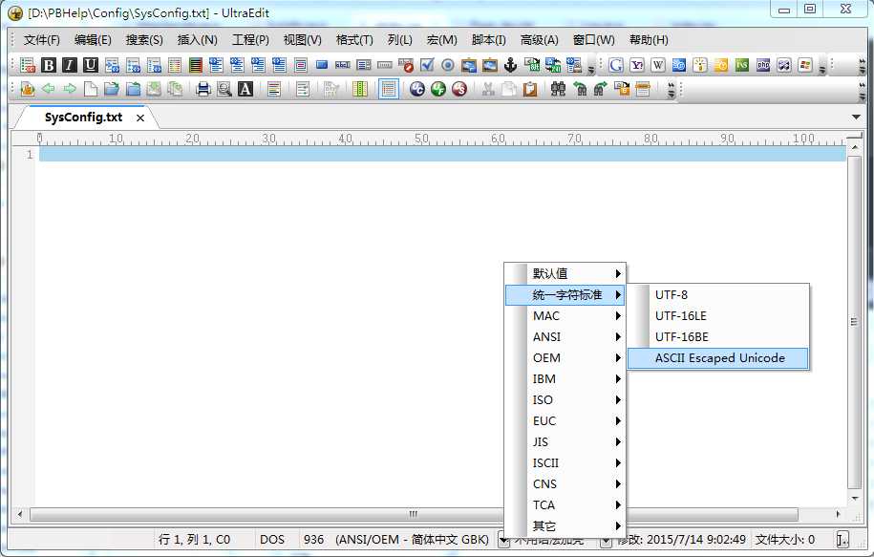Close the SysConfig.txt tab
874x557 pixels.
tap(140, 118)
